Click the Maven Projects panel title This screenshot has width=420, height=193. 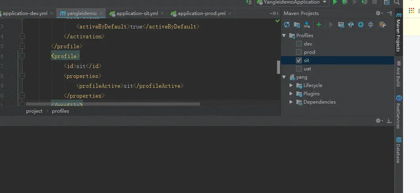click(301, 13)
